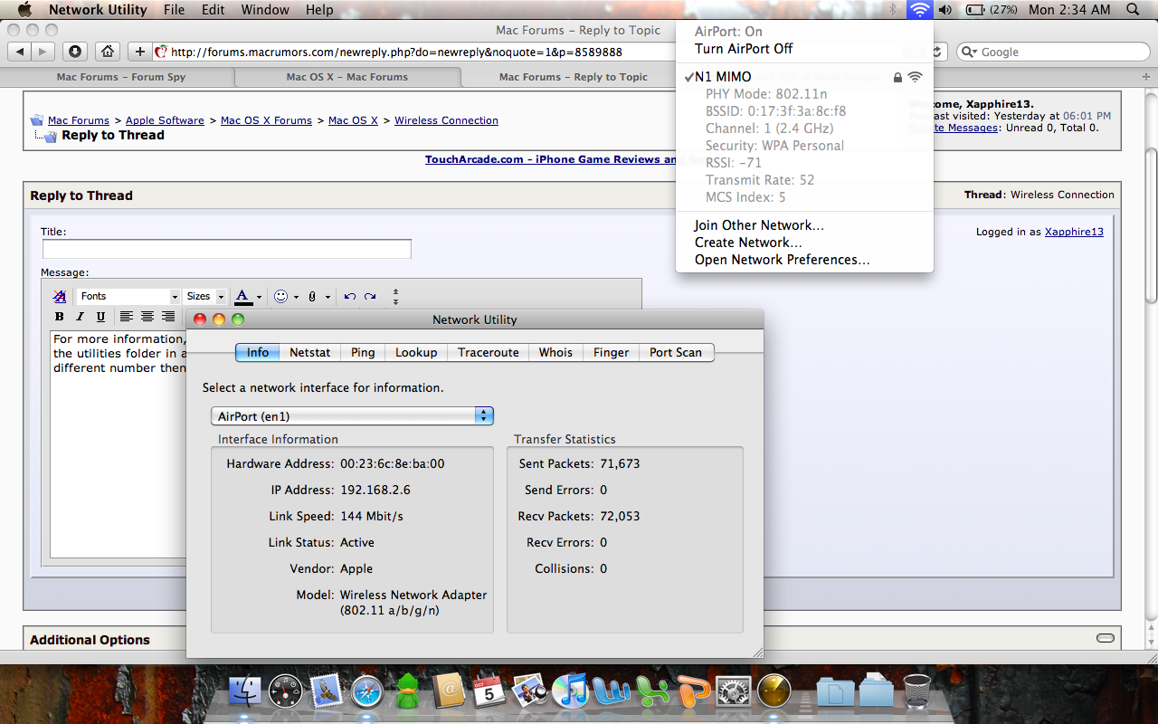Toggle underline in the message editor

coord(100,317)
